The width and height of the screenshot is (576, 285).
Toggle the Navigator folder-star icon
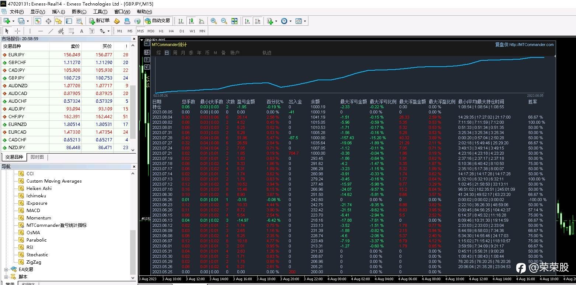tap(59, 21)
